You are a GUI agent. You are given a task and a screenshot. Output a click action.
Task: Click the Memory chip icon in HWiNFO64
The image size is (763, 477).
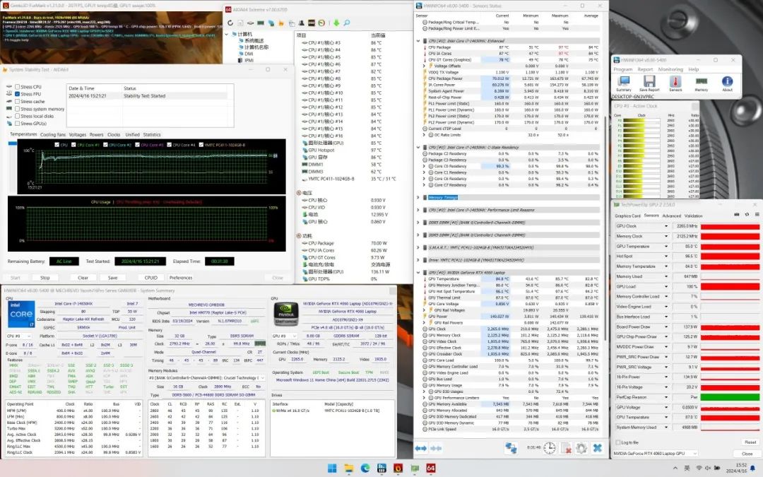(x=702, y=83)
